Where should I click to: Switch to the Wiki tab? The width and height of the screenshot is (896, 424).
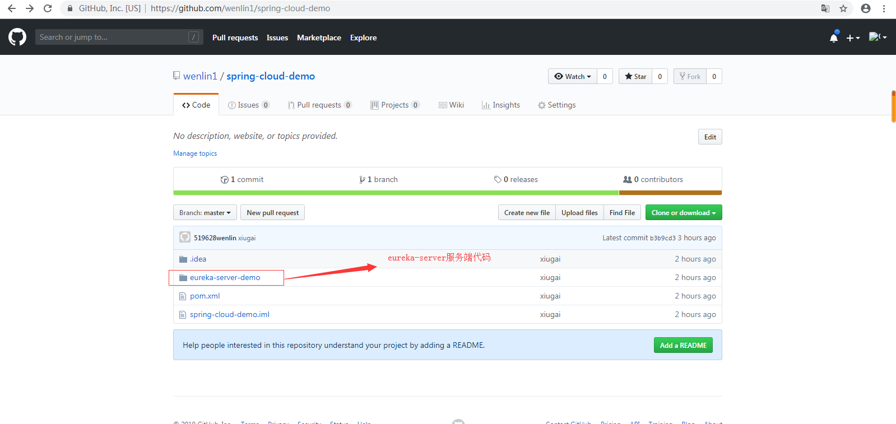tap(451, 105)
